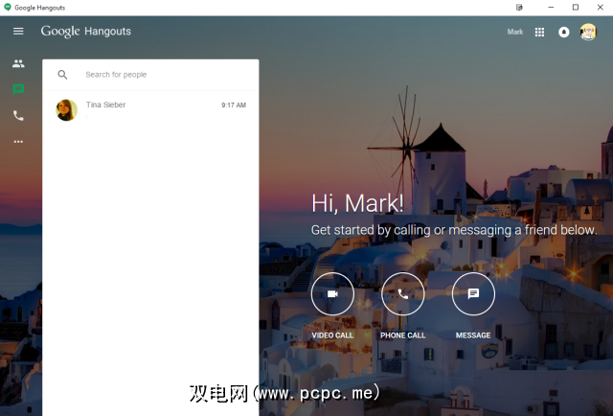The width and height of the screenshot is (613, 416).
Task: Click the 9:17 AM timestamp
Action: point(234,104)
